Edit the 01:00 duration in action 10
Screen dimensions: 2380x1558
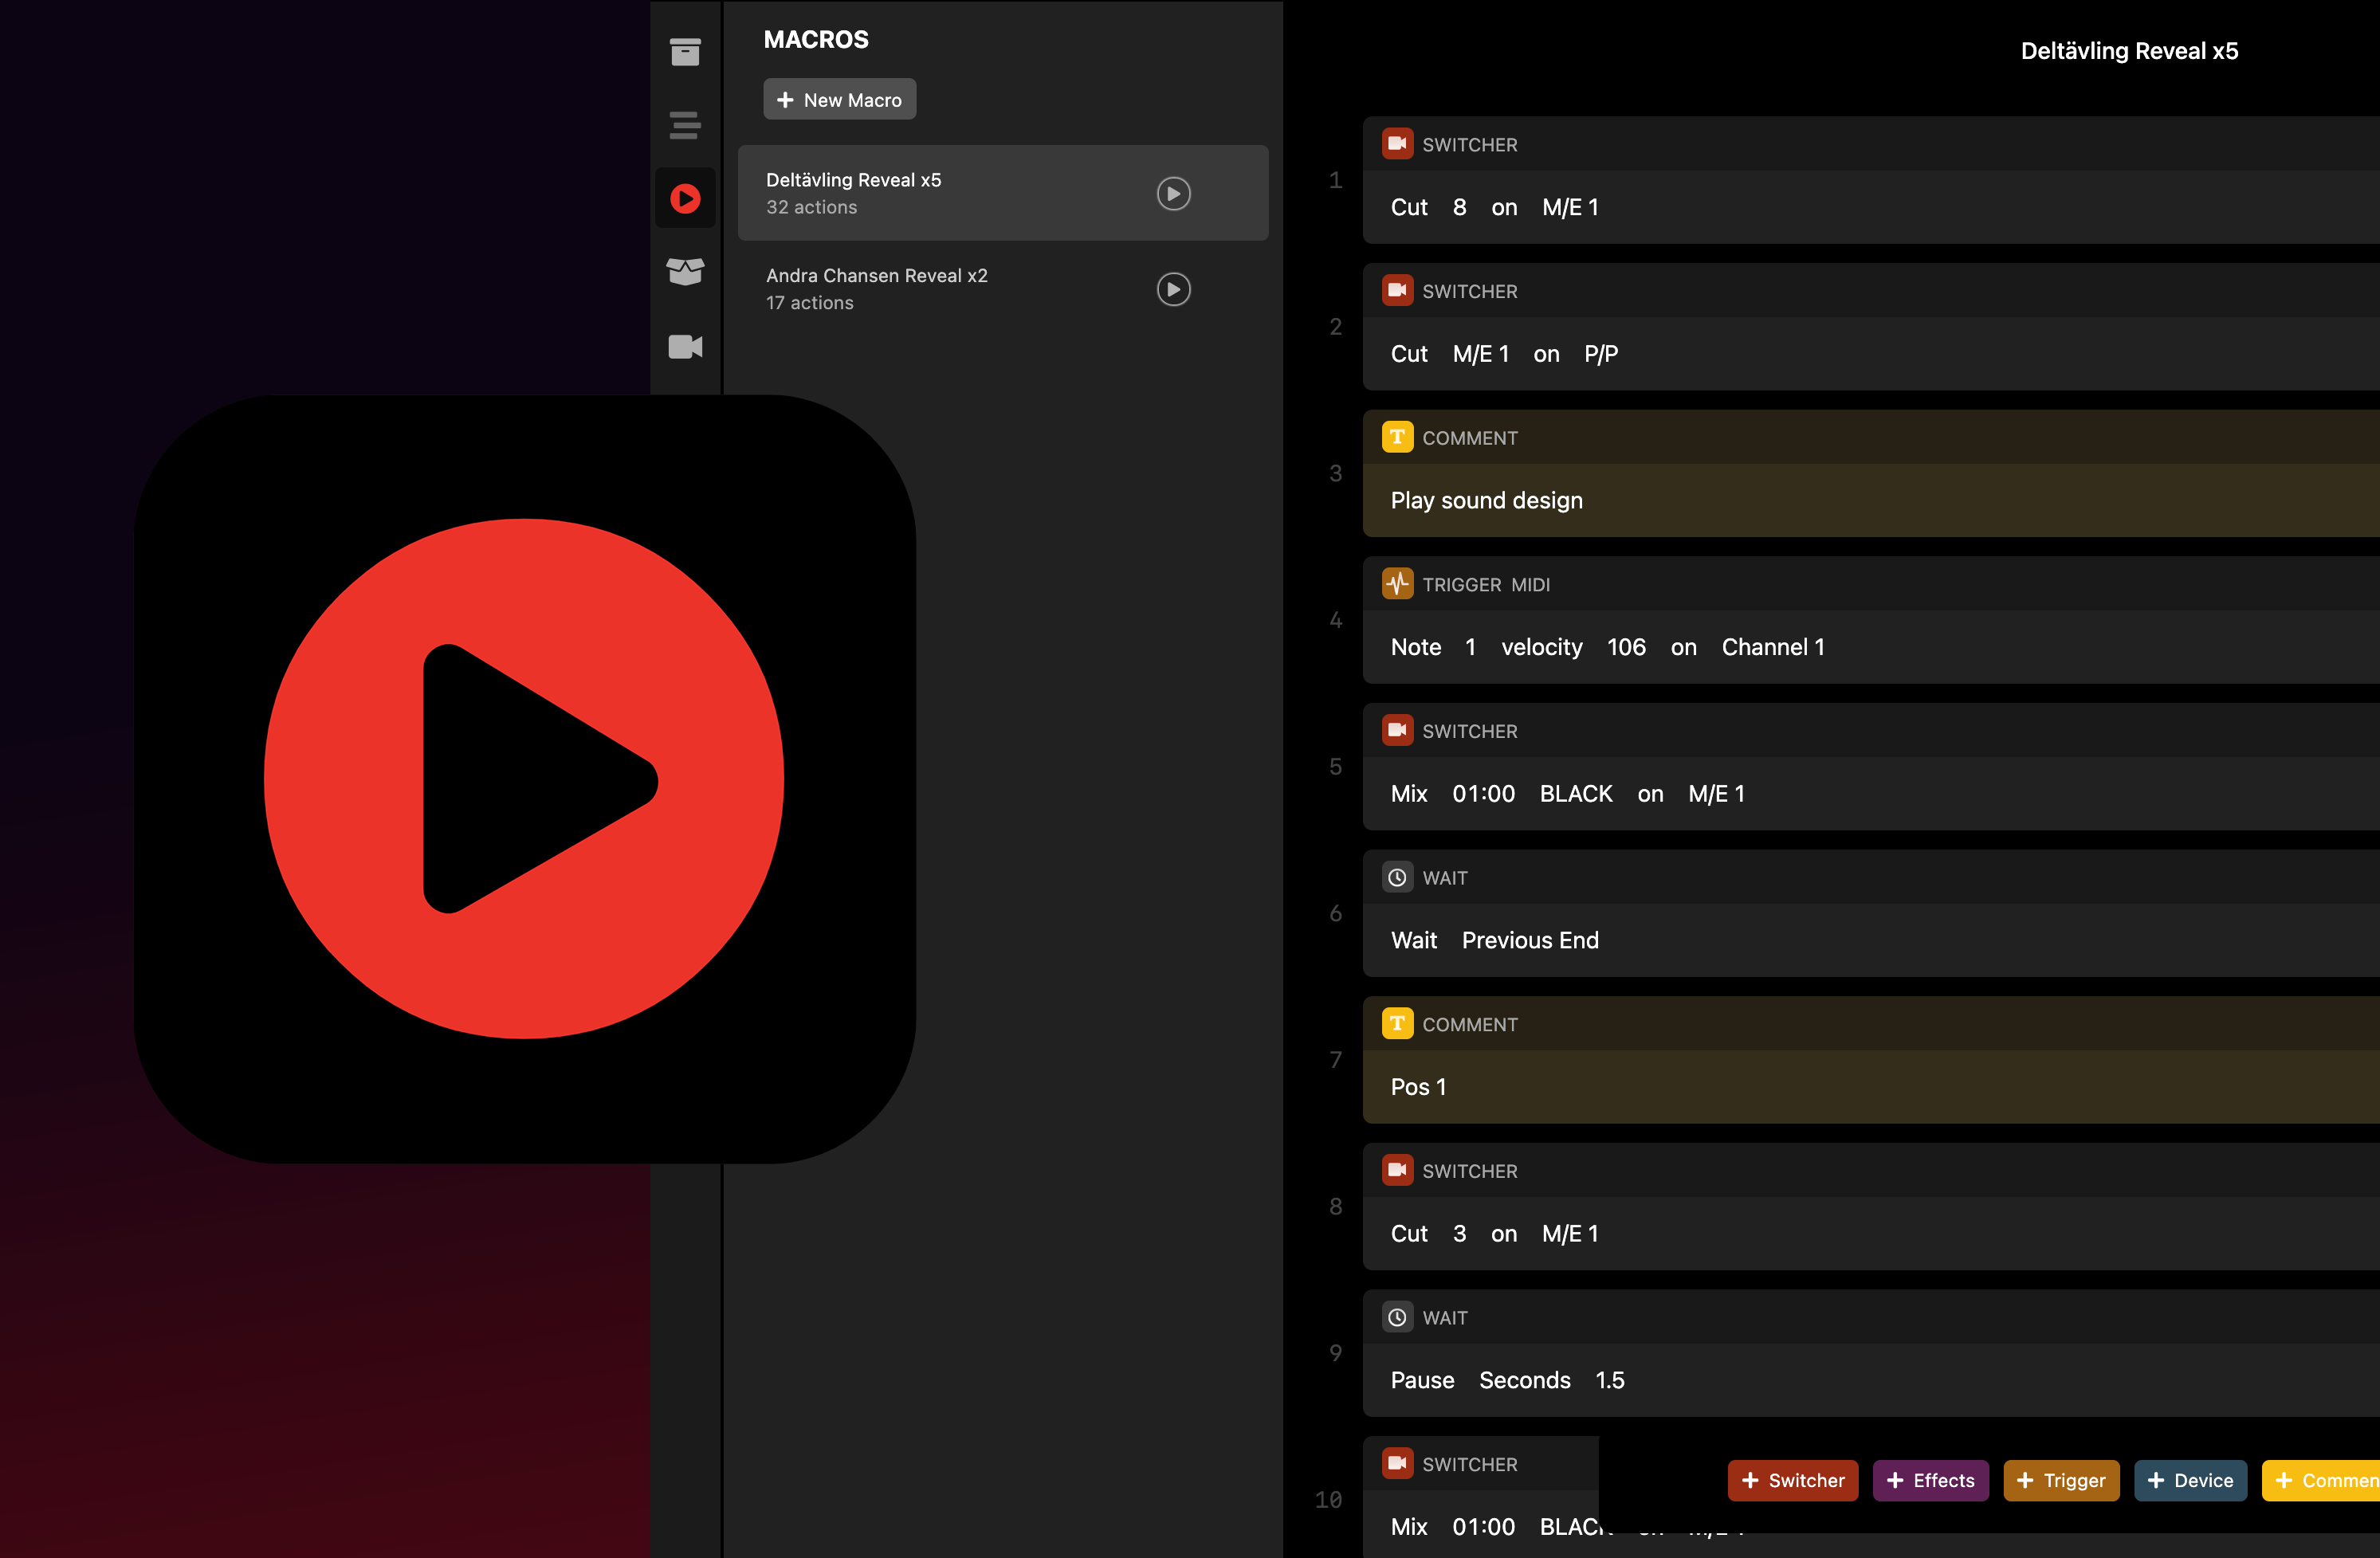point(1483,1527)
